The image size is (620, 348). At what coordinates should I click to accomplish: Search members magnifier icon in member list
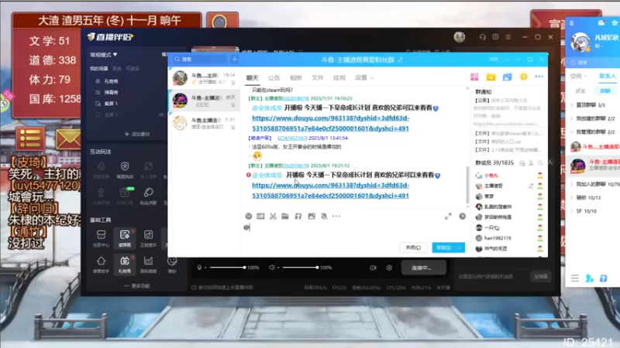coord(540,163)
